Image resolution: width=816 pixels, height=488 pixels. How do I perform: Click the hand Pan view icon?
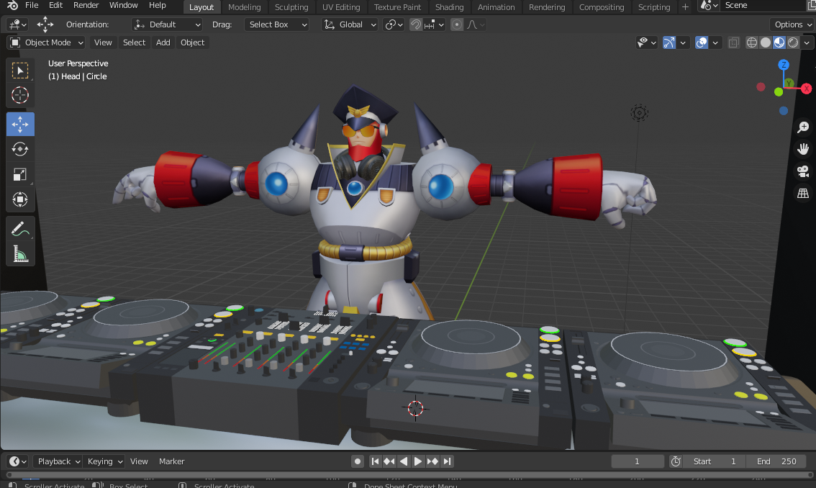click(x=803, y=150)
